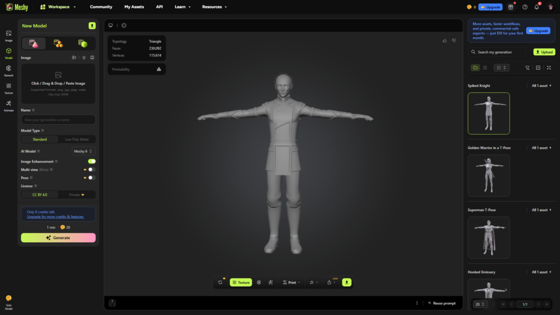Click the Generate button
This screenshot has height=315, width=560.
58,238
